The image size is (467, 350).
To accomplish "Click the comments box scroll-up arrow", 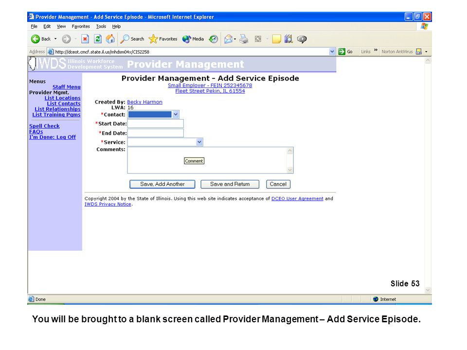I will [290, 151].
